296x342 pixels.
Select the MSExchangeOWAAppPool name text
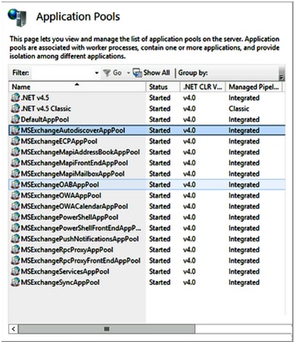[61, 195]
